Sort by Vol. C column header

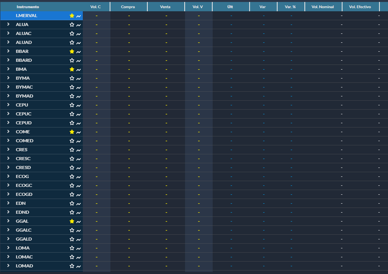96,7
